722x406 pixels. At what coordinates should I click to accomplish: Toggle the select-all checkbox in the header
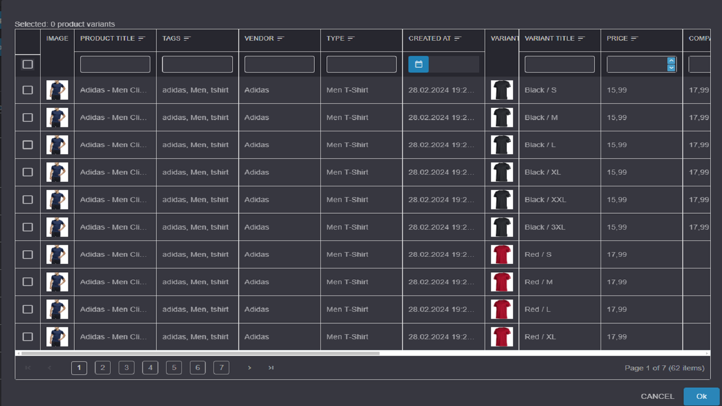(x=28, y=64)
